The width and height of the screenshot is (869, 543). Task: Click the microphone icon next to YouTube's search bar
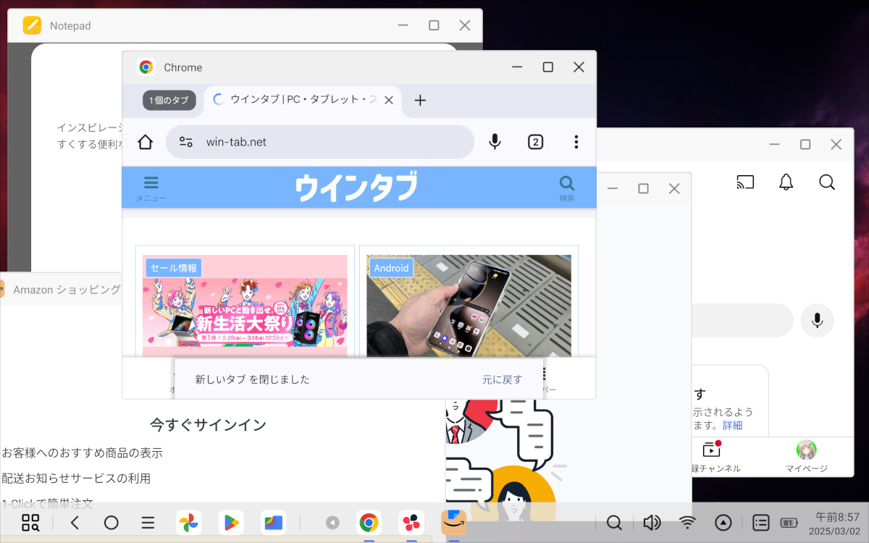tap(817, 320)
